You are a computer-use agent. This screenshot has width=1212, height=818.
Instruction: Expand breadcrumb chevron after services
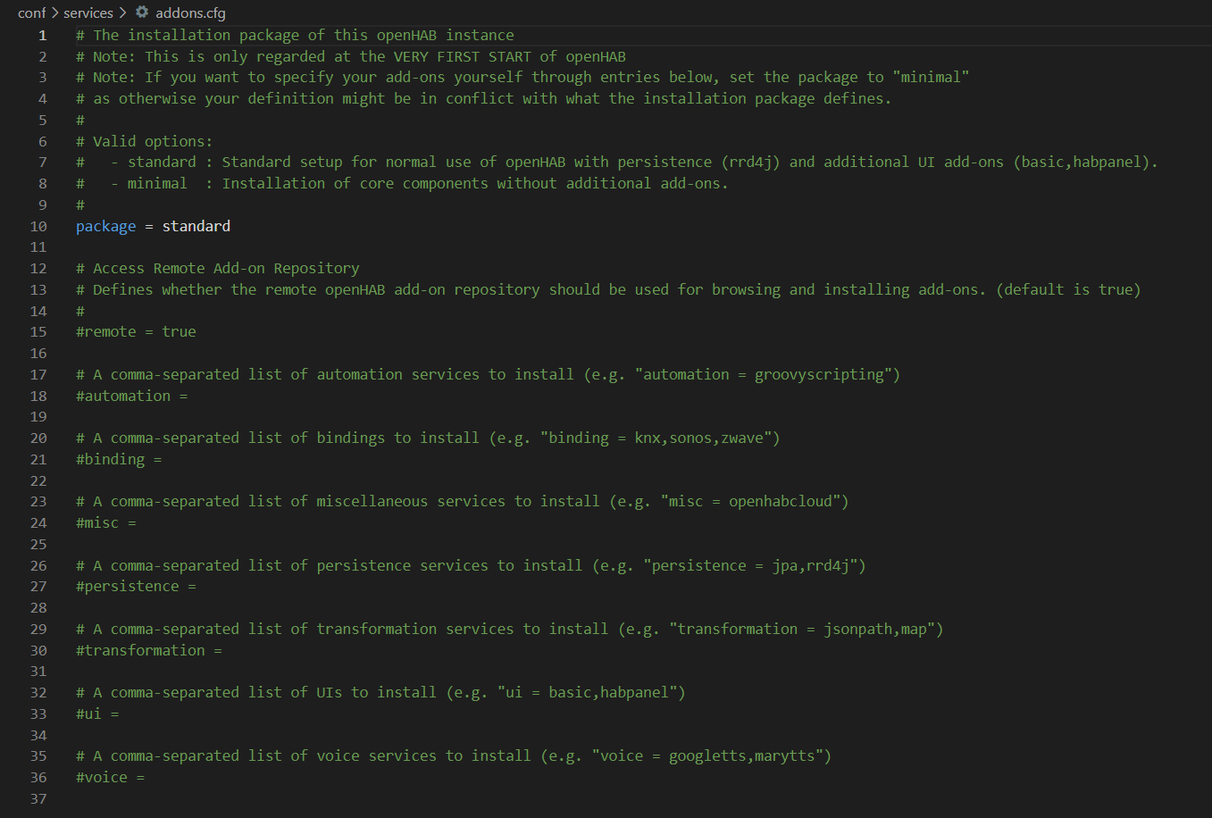click(x=122, y=13)
